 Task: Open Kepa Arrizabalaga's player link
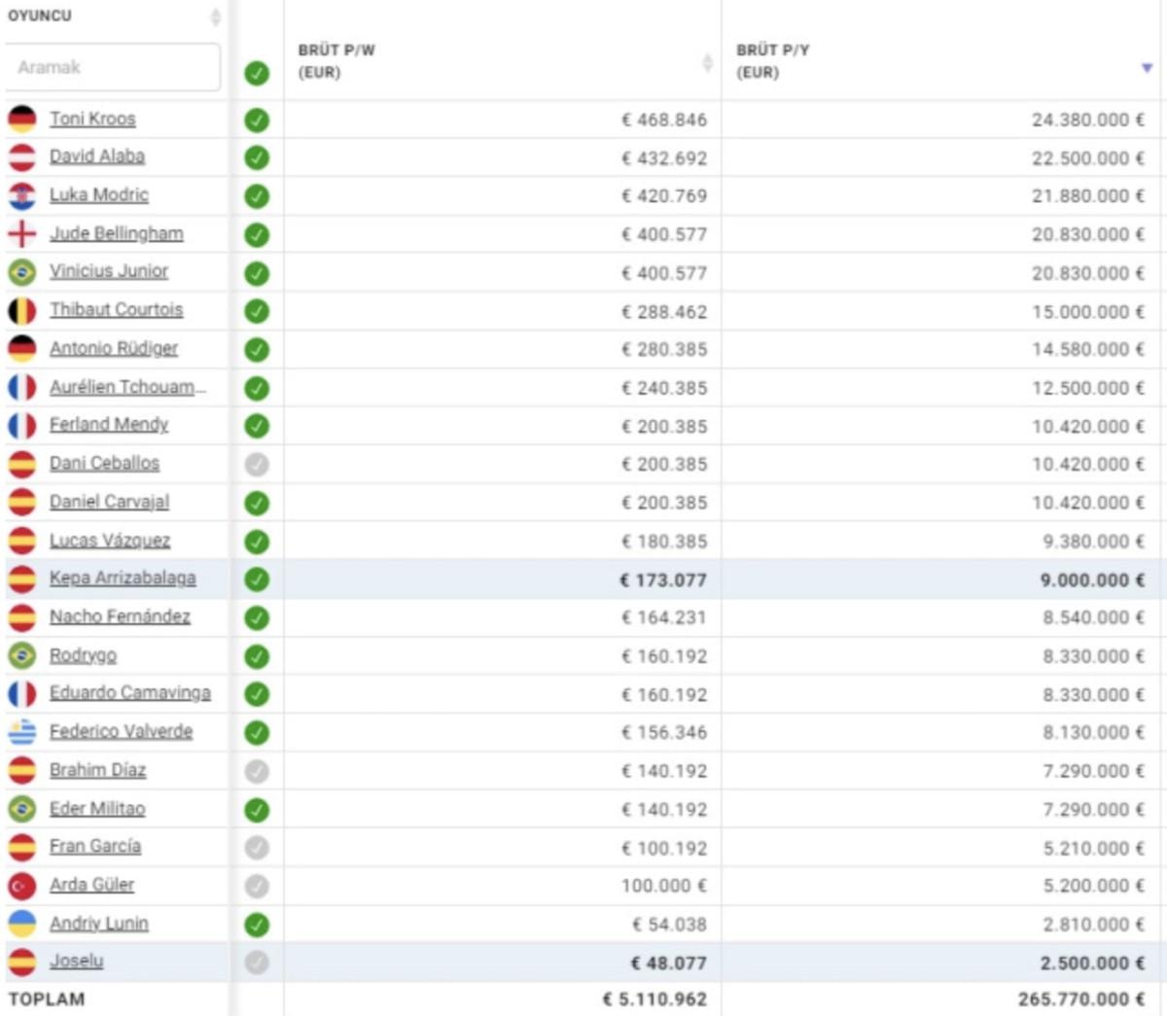[123, 578]
